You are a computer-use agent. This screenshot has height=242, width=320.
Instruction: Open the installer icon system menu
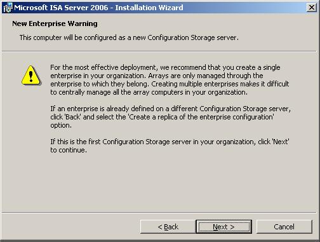[x=8, y=8]
